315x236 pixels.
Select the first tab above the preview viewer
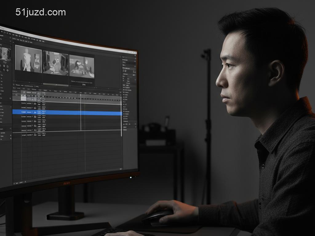(14, 39)
